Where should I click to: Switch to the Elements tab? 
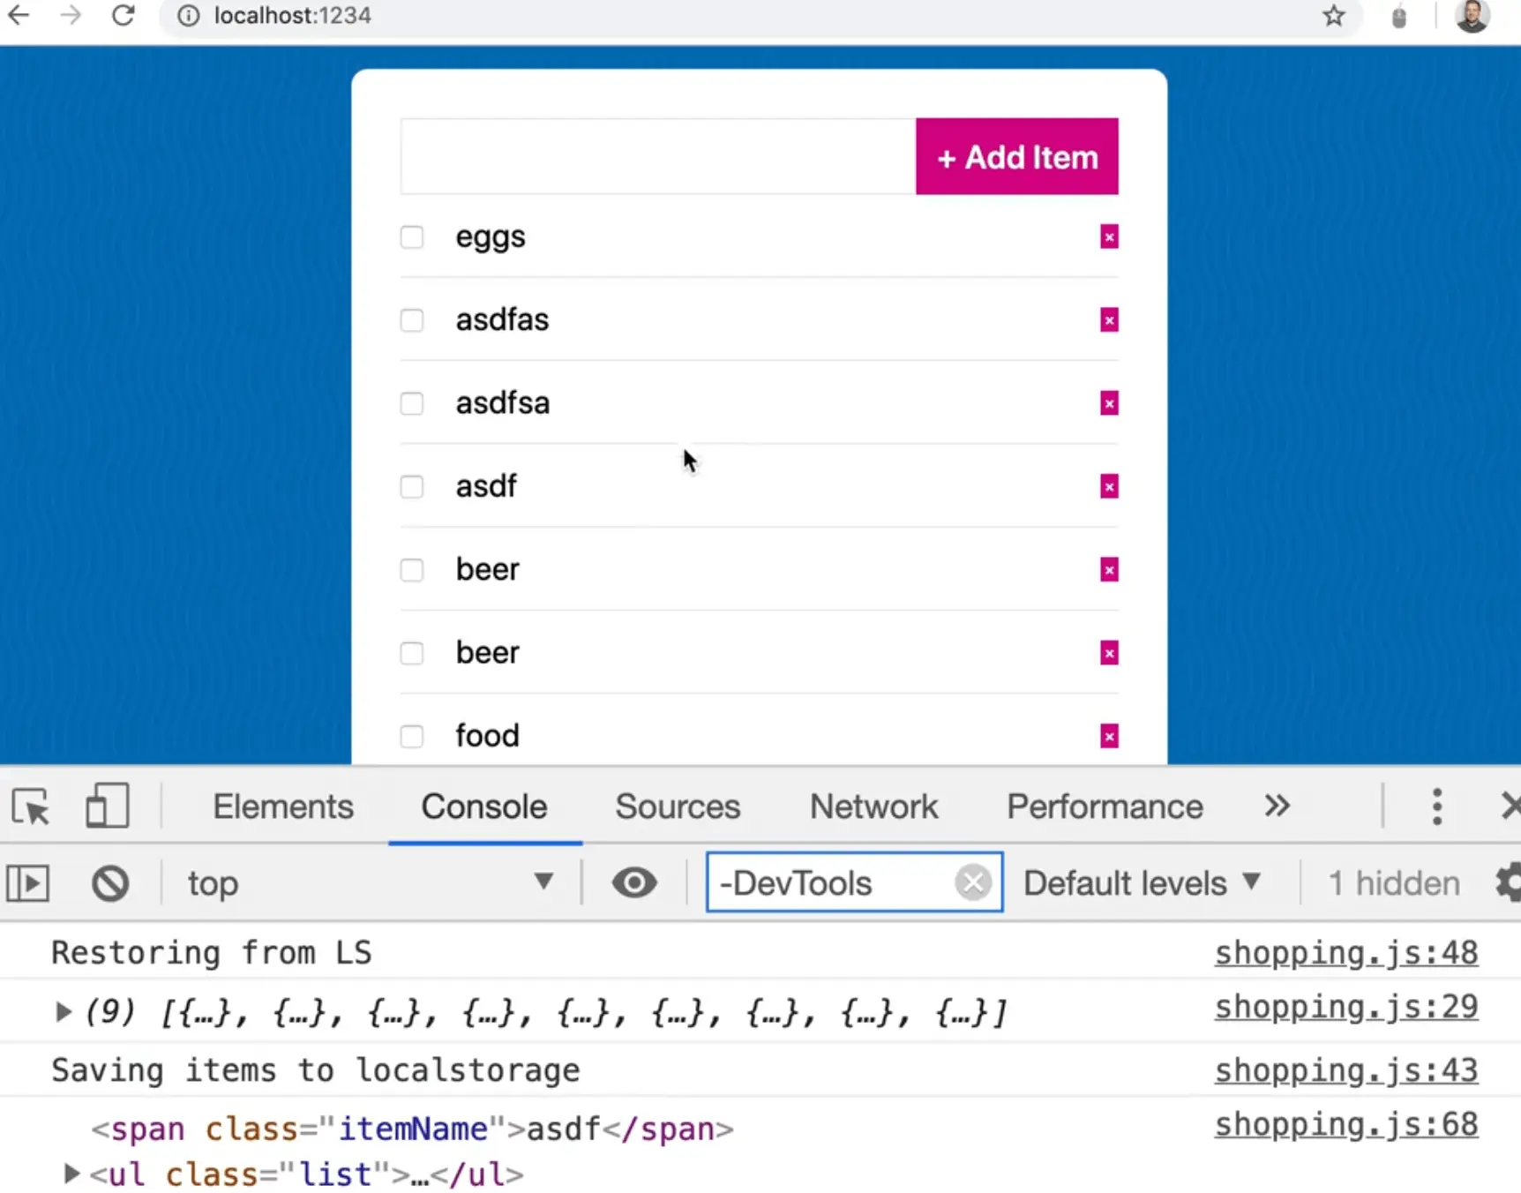282,807
